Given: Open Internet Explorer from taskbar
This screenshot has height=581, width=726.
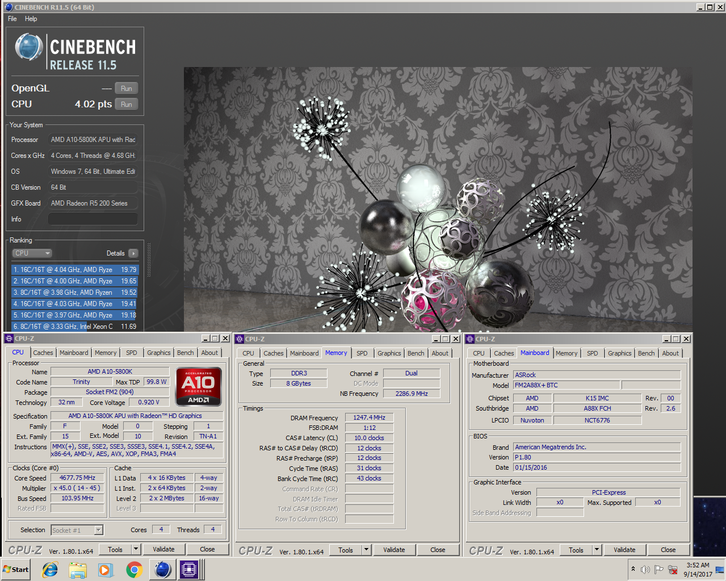Looking at the screenshot, I should [x=50, y=569].
